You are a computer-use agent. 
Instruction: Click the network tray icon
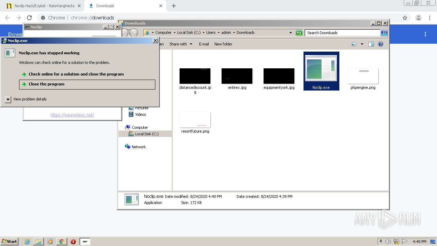point(396,242)
